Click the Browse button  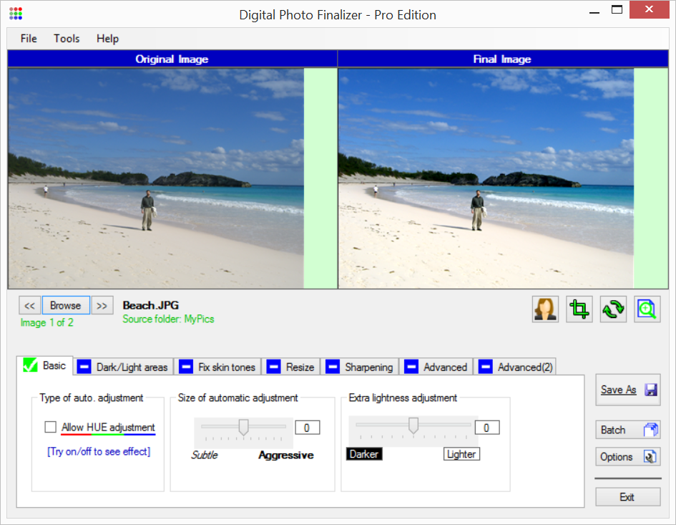66,306
